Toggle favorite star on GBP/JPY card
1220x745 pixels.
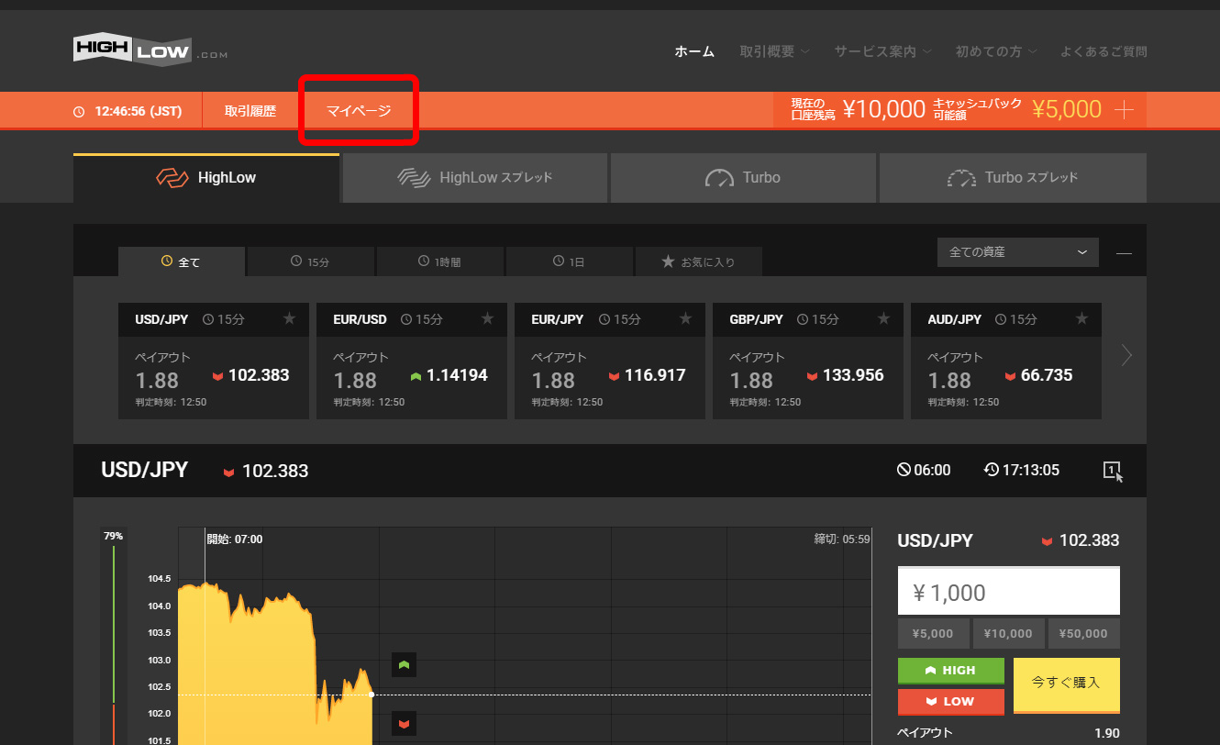[x=884, y=319]
